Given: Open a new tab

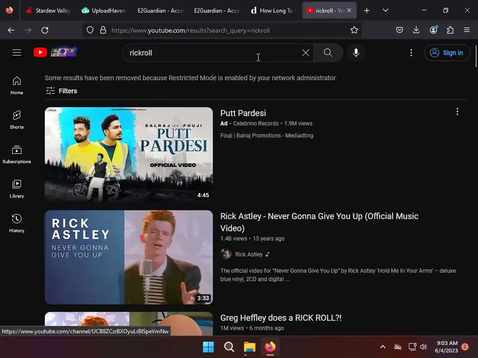Looking at the screenshot, I should [367, 11].
